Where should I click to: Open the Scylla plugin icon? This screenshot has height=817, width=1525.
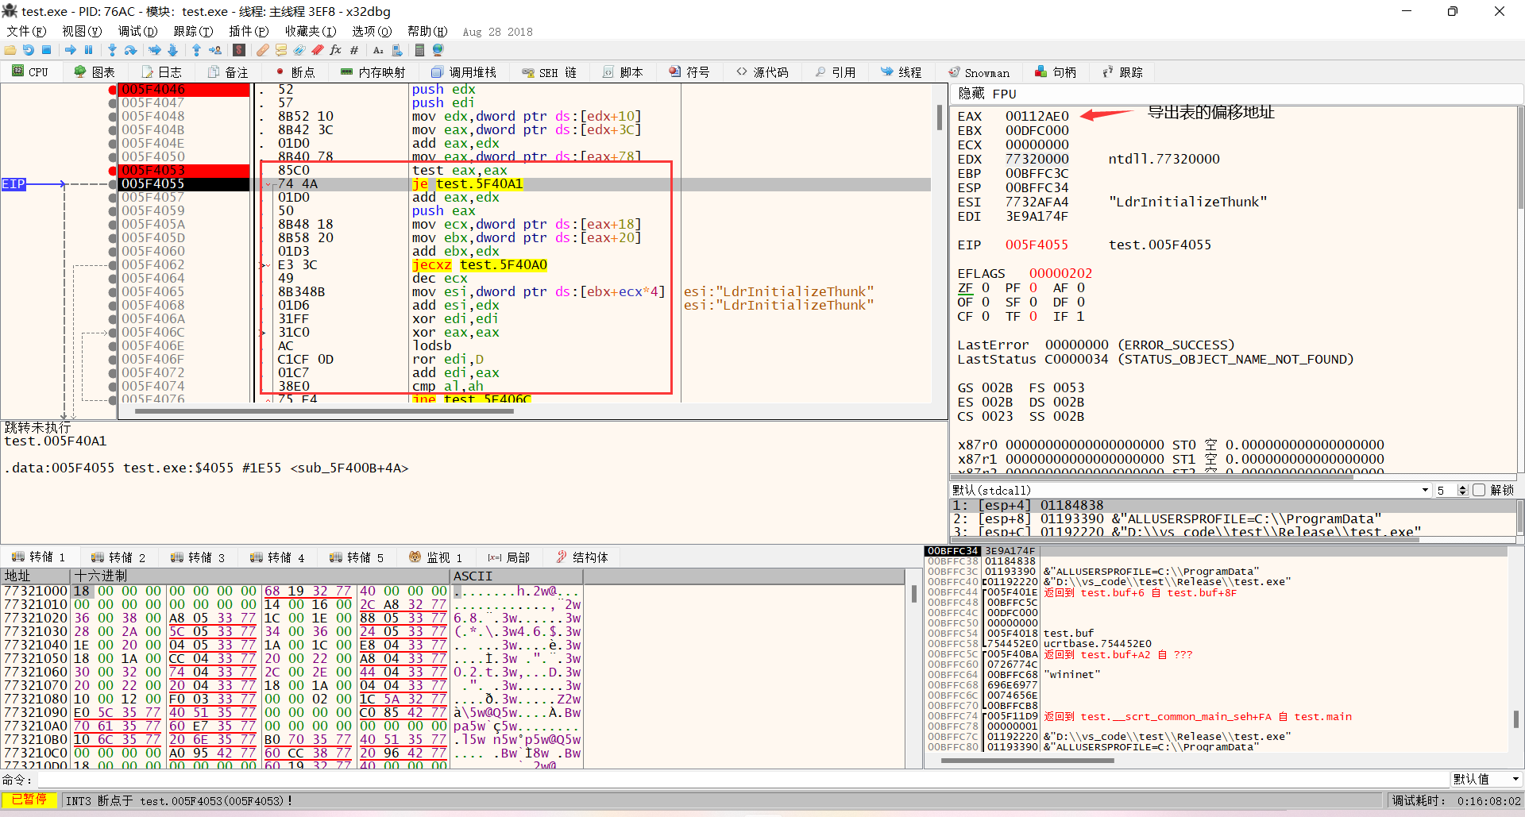239,50
